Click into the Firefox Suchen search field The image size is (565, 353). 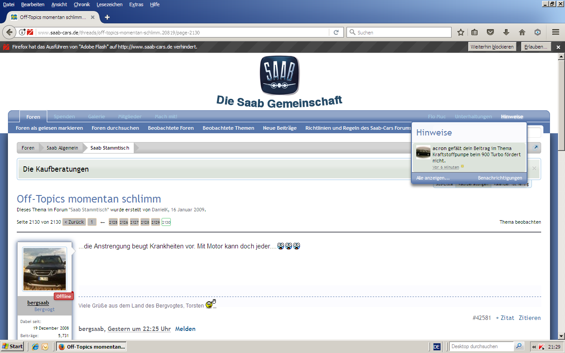pyautogui.click(x=399, y=32)
